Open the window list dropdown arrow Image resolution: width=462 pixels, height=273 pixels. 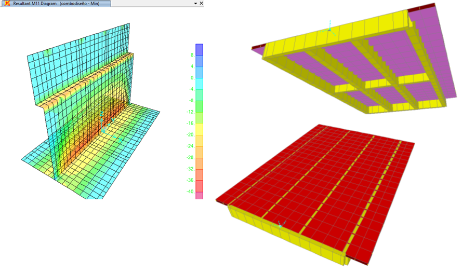pos(195,3)
